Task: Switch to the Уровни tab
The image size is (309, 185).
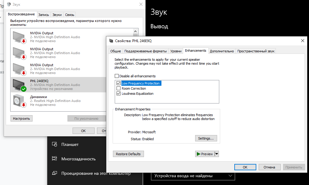Action: coord(176,51)
